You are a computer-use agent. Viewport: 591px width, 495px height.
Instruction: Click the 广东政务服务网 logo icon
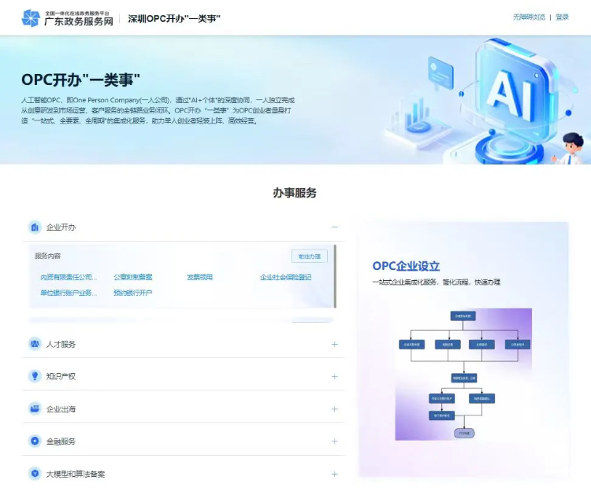[x=31, y=18]
